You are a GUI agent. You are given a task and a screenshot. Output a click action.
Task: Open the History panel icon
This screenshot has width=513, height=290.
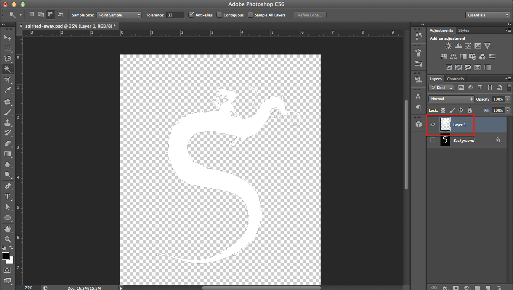419,36
